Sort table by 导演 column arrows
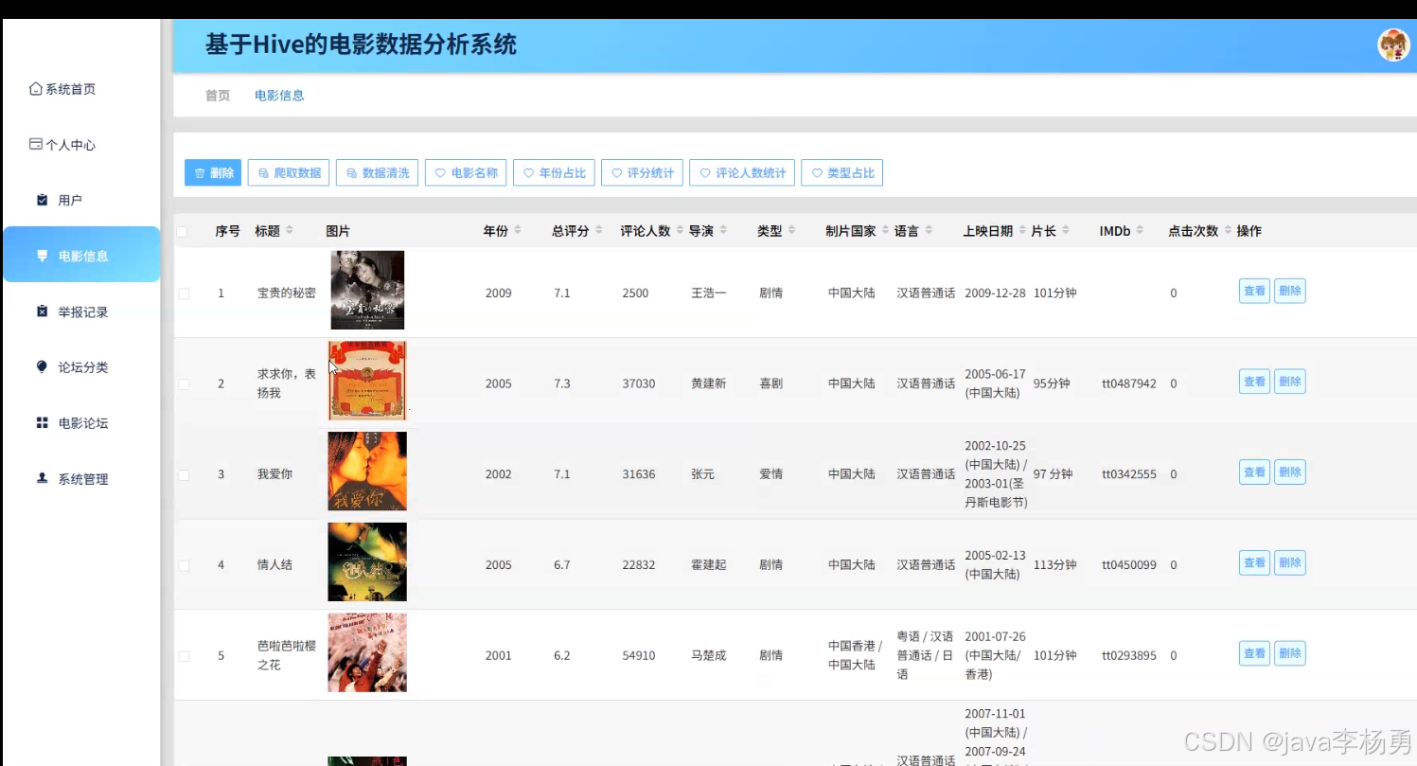The image size is (1417, 766). coord(723,231)
